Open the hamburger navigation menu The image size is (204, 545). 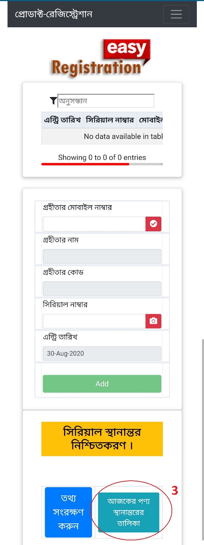pos(176,14)
